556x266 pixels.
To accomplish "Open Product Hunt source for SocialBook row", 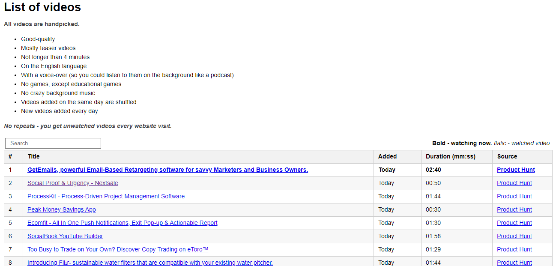I will (x=514, y=236).
